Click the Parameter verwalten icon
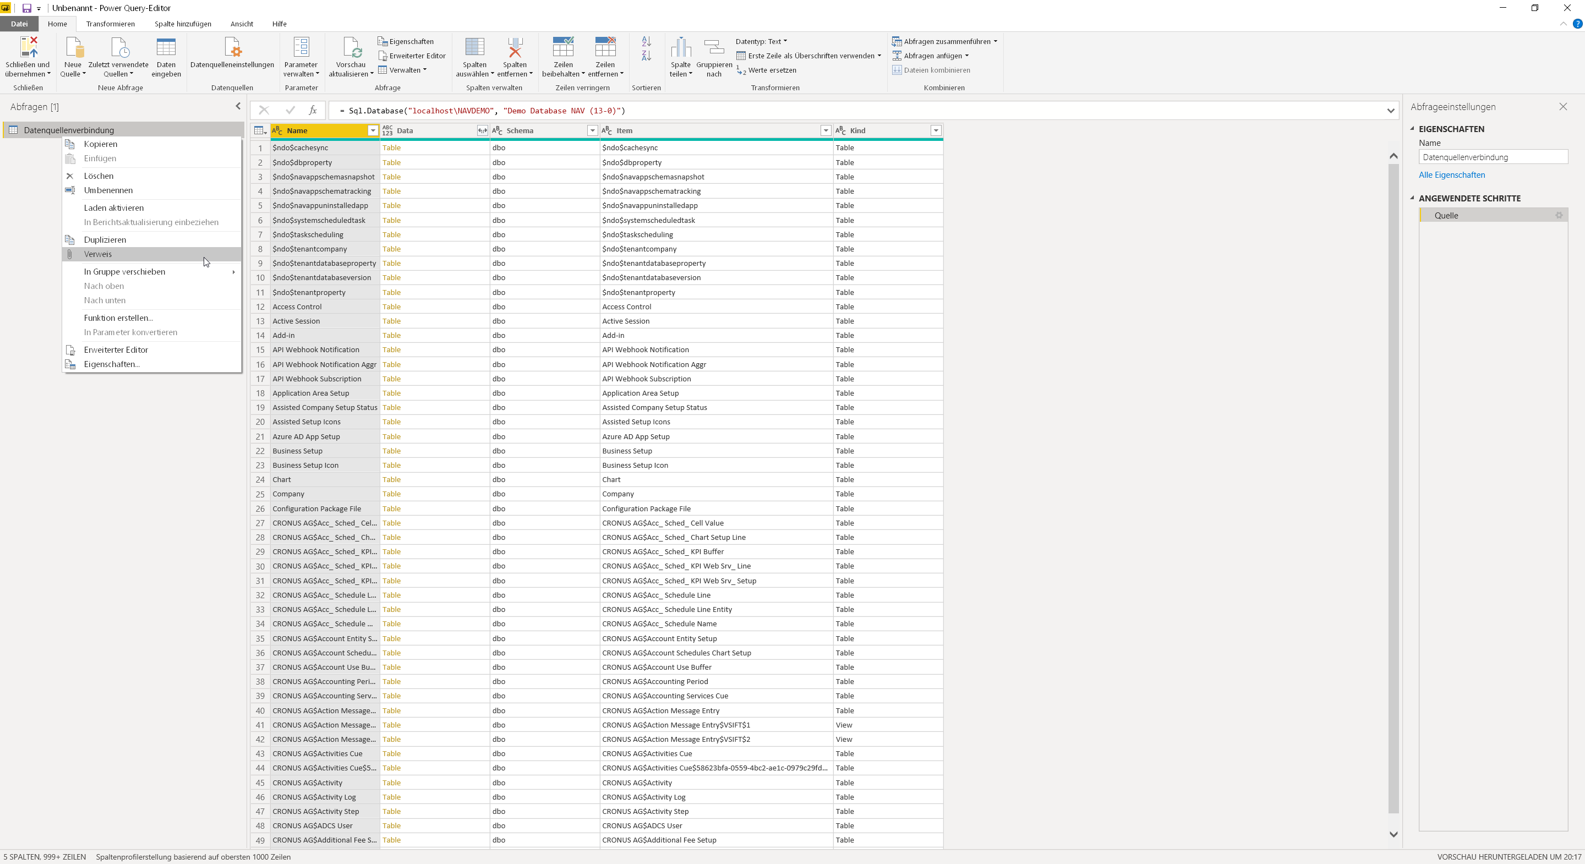The width and height of the screenshot is (1585, 864). pos(301,47)
